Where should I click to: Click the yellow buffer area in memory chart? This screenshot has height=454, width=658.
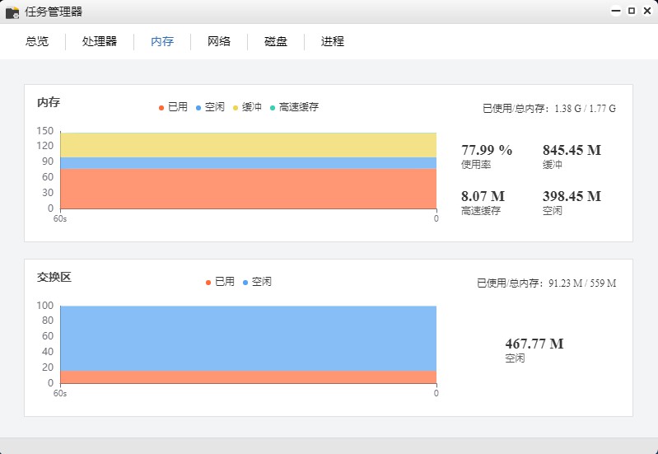tap(247, 144)
